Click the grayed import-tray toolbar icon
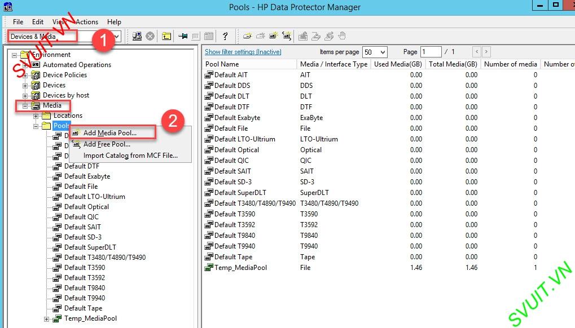Image resolution: width=575 pixels, height=328 pixels. [x=316, y=36]
